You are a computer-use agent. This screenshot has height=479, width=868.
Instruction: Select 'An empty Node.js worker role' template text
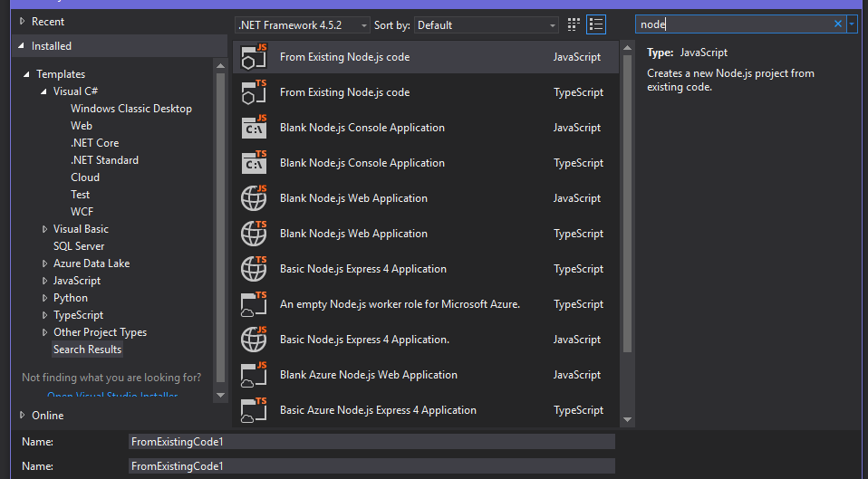click(400, 304)
